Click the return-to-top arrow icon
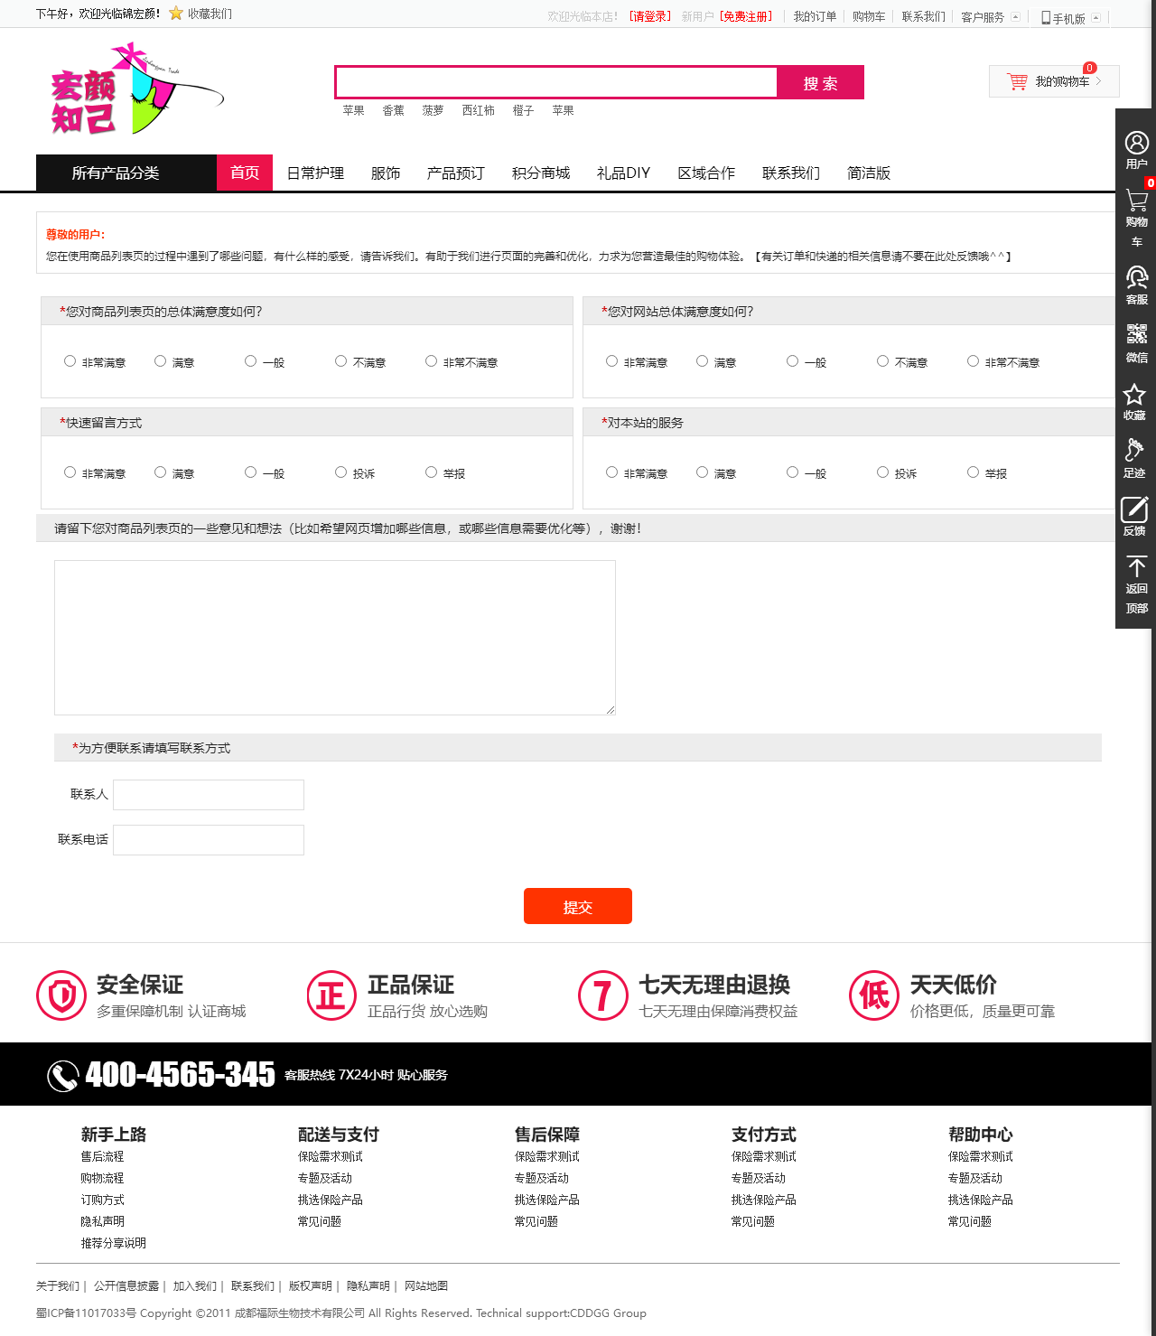 [1136, 567]
